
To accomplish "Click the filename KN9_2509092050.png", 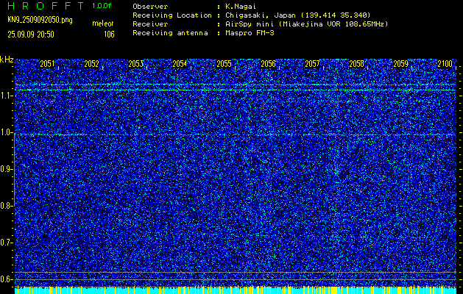I will 40,20.
